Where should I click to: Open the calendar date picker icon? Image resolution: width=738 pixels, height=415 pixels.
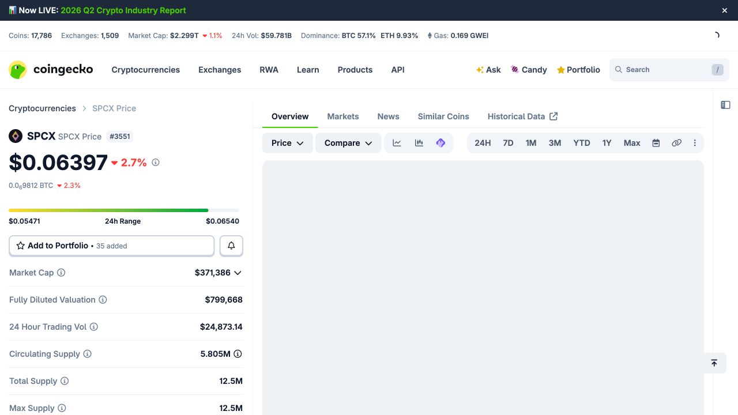656,143
